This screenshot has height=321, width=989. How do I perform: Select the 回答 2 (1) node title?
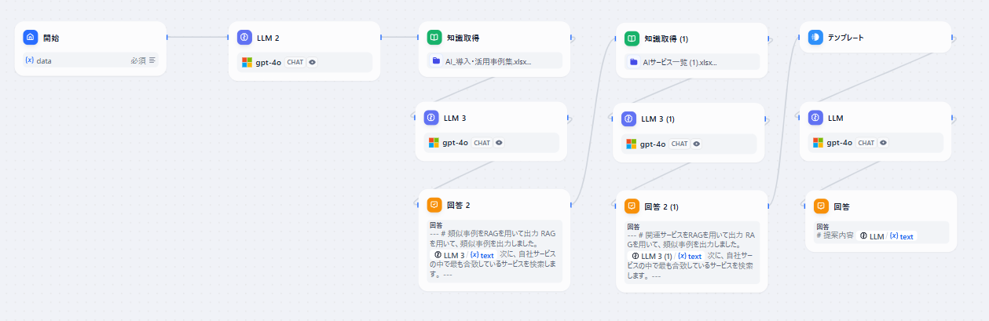click(x=661, y=206)
